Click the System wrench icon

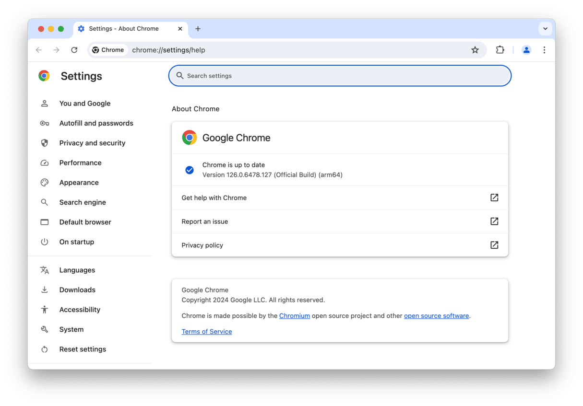click(x=44, y=329)
